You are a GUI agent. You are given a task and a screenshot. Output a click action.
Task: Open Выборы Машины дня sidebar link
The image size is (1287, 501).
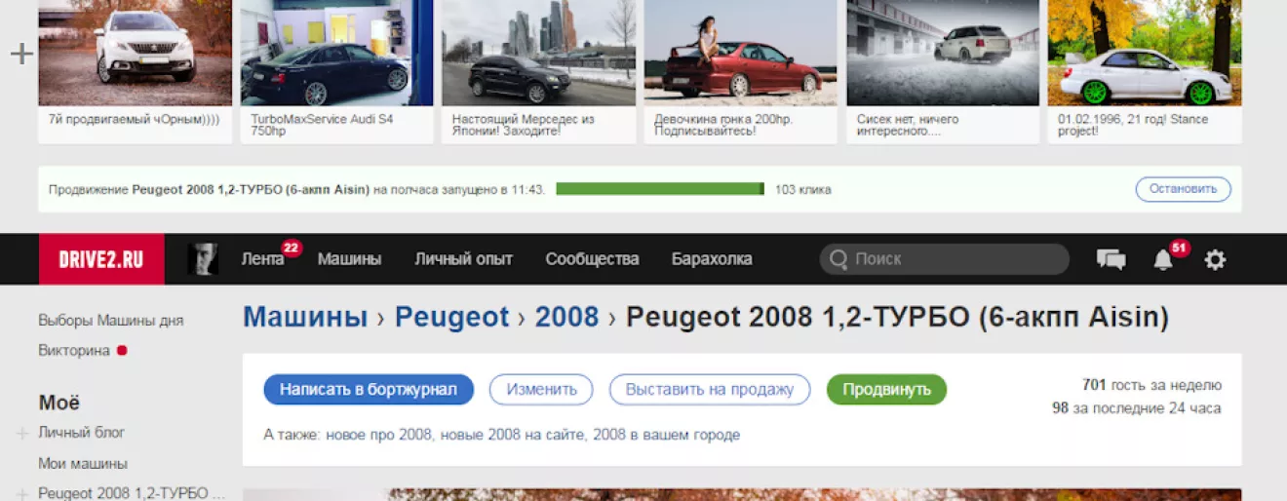click(x=110, y=320)
